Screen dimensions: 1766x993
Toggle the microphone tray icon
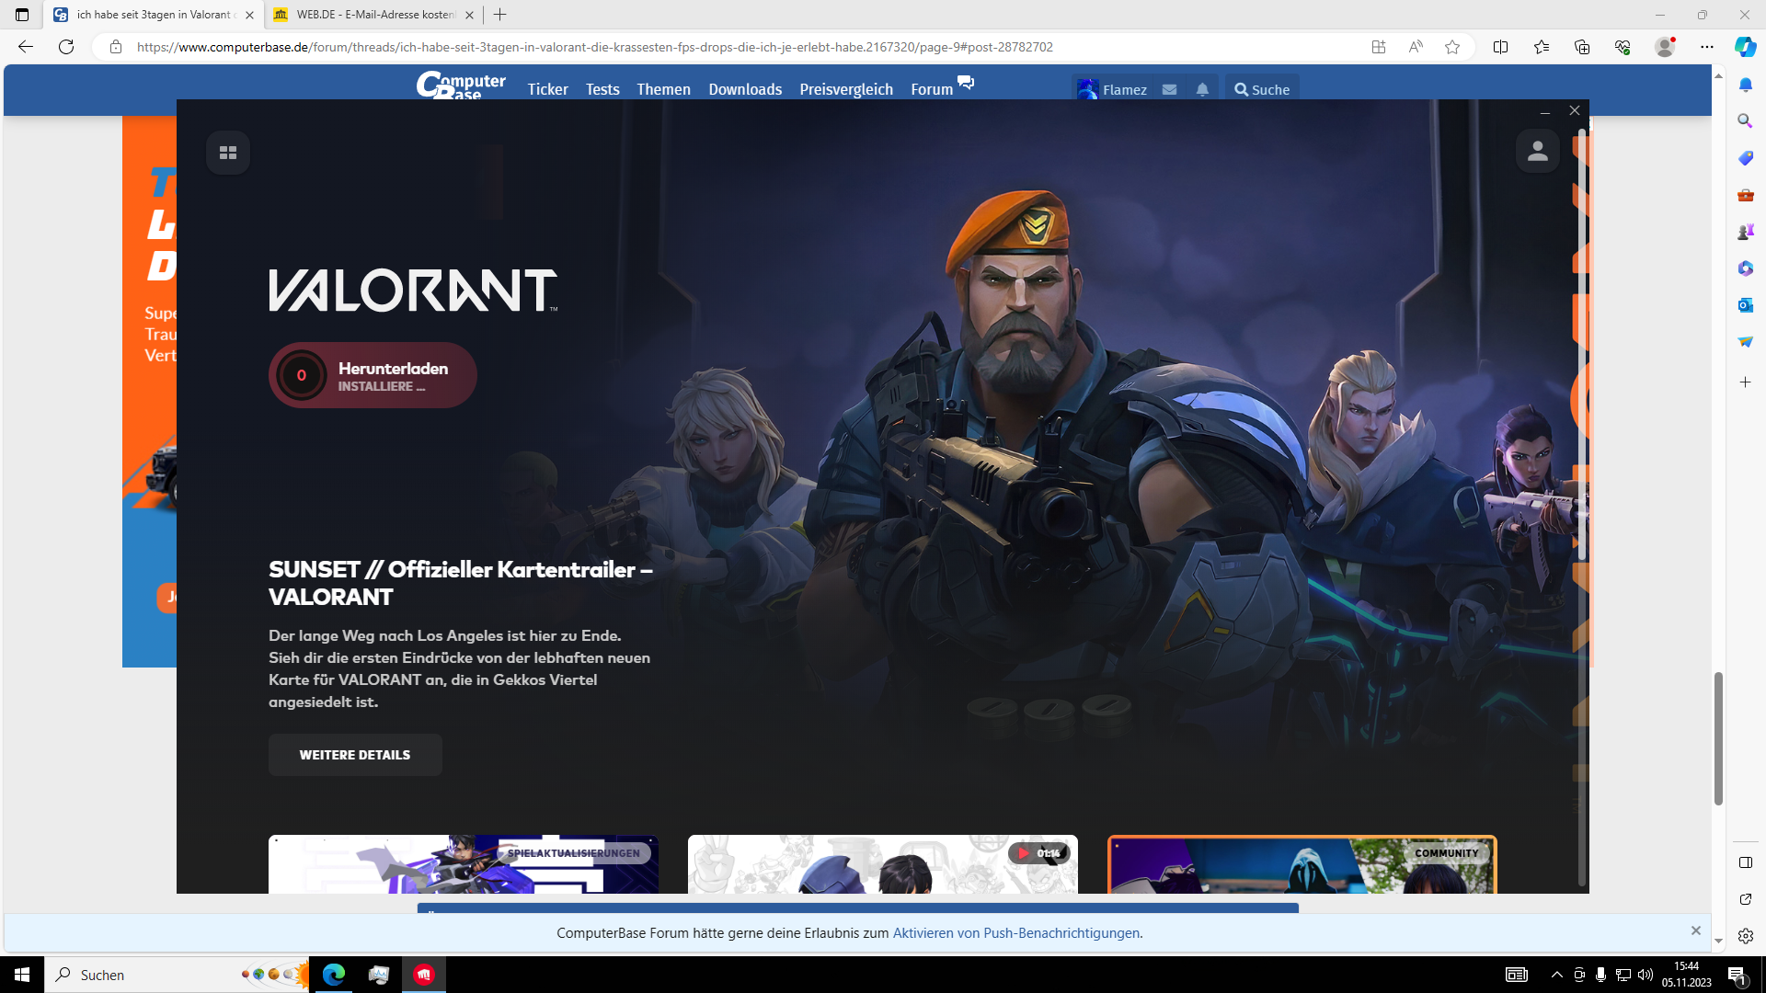(1601, 975)
